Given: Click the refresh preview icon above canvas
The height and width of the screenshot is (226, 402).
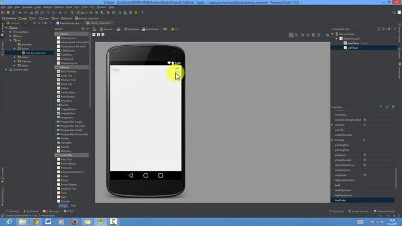Looking at the screenshot, I should (x=318, y=35).
